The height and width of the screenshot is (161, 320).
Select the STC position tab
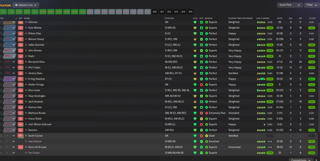(x=82, y=12)
